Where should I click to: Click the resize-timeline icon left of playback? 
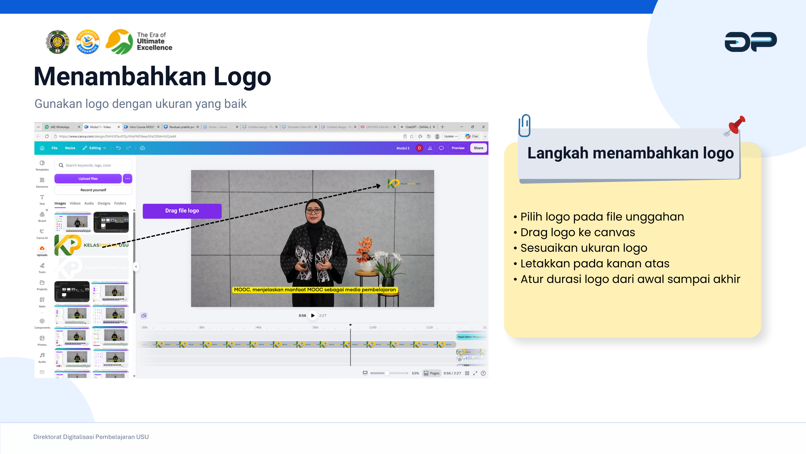click(144, 315)
